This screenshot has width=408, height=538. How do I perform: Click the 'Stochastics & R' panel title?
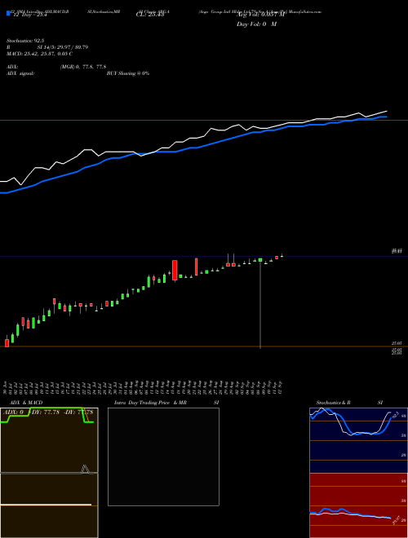(333, 403)
